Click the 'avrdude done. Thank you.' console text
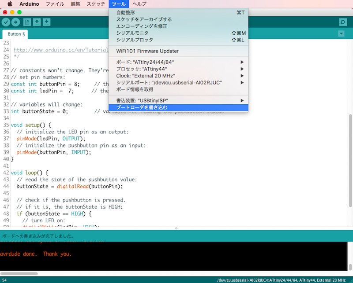 [36, 254]
